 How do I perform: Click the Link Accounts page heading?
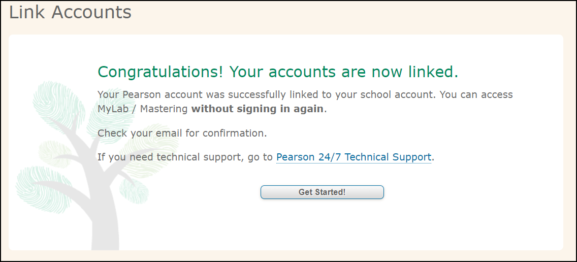(70, 12)
